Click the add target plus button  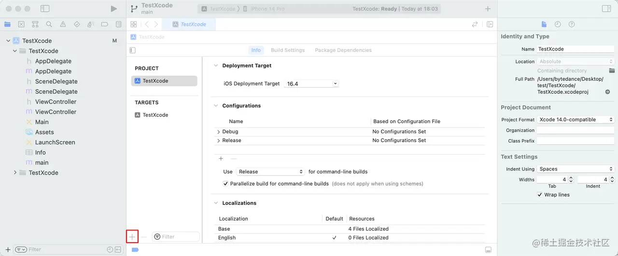coord(132,237)
